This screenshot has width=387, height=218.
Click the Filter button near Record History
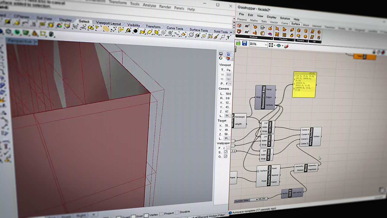[x=222, y=215]
